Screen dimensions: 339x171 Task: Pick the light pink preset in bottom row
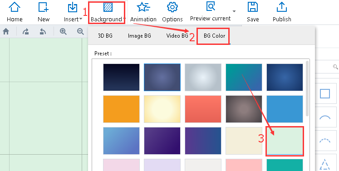click(121, 165)
